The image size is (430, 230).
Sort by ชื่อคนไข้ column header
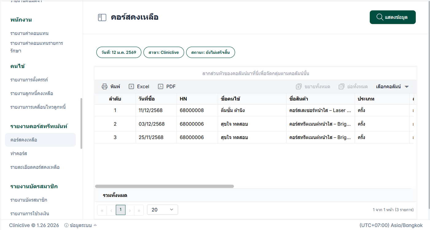tap(252, 99)
